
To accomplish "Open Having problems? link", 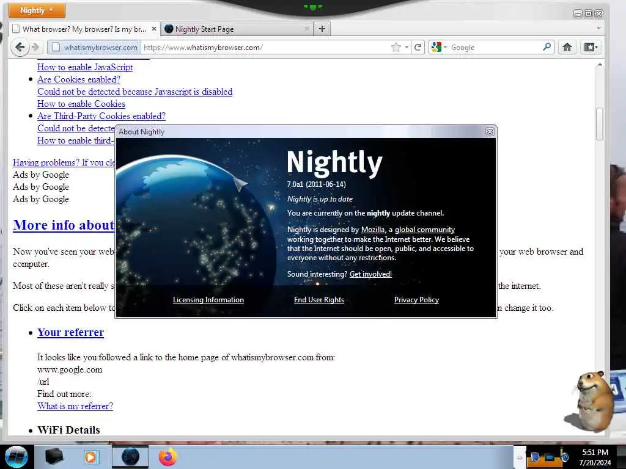I will click(64, 162).
